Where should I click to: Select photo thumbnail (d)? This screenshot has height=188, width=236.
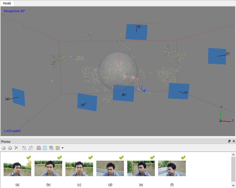[110, 168]
